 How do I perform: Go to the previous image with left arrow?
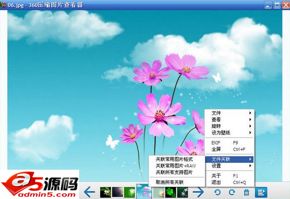89,192
